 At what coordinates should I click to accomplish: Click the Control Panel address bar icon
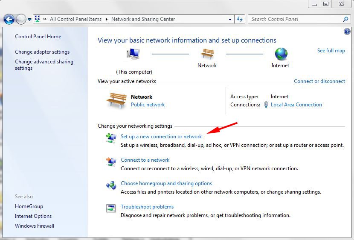click(38, 19)
